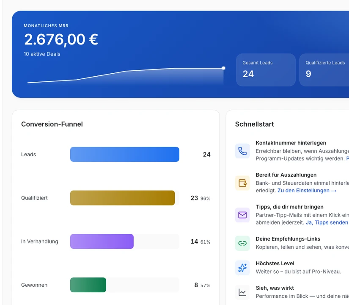Click the Schnellstart heading
Screen dimensions: 349x305
click(254, 124)
